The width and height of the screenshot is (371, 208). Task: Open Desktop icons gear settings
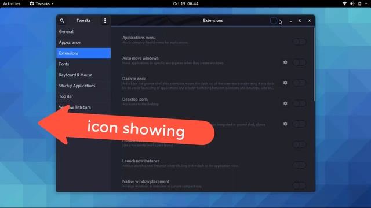coord(285,103)
